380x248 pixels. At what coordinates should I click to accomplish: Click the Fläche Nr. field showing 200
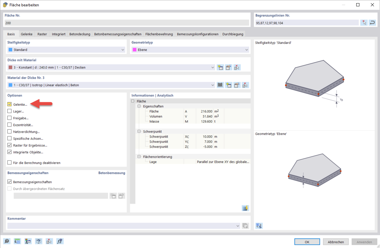coord(127,23)
